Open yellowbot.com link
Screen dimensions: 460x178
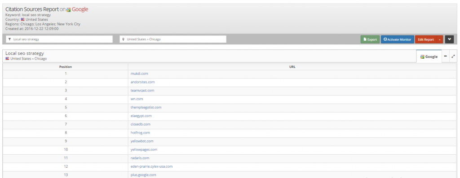[142, 141]
